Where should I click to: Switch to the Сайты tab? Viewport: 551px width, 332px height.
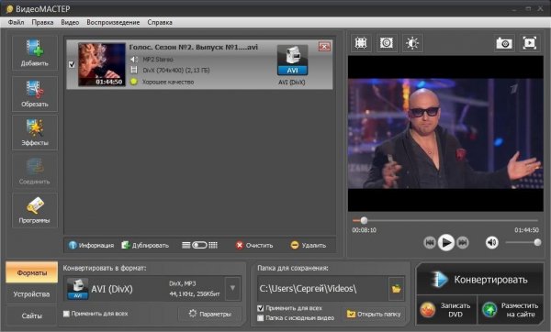tap(31, 315)
